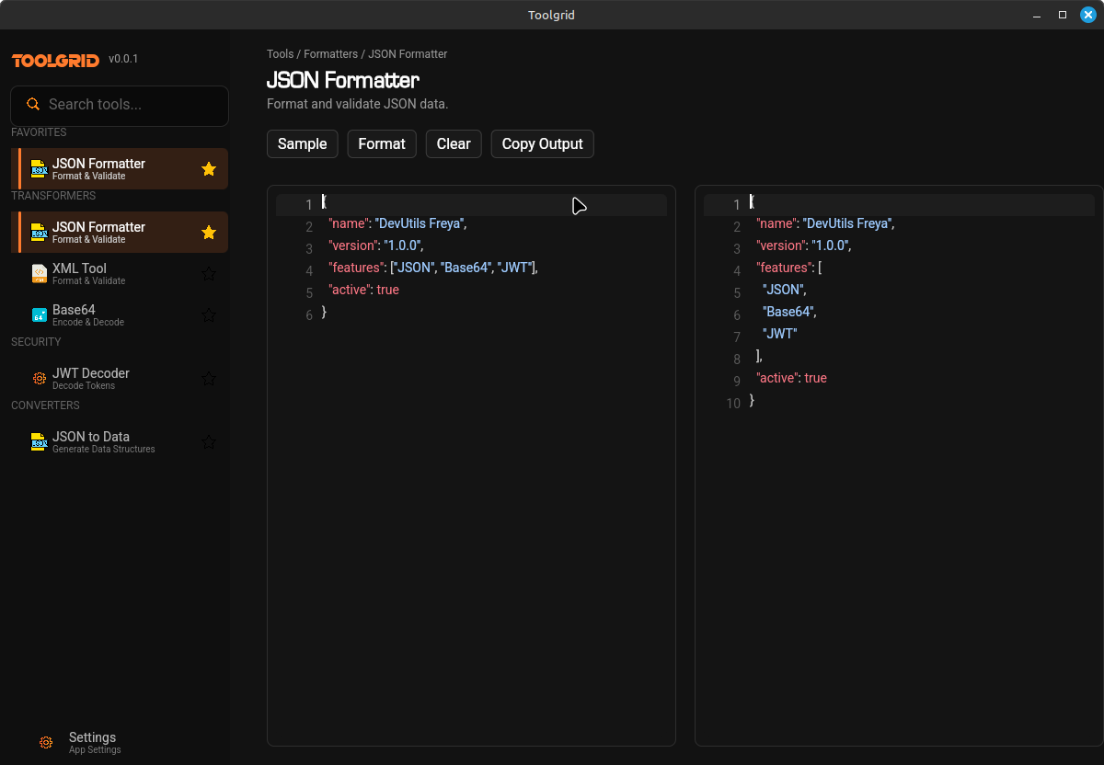Select the JSON Formatter icon under Favorites
This screenshot has width=1104, height=765.
[x=38, y=168]
